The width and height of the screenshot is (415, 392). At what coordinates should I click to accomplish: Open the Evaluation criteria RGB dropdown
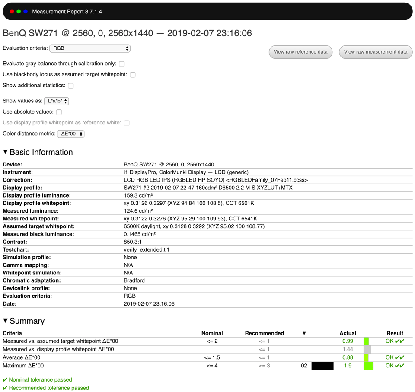[x=90, y=48]
